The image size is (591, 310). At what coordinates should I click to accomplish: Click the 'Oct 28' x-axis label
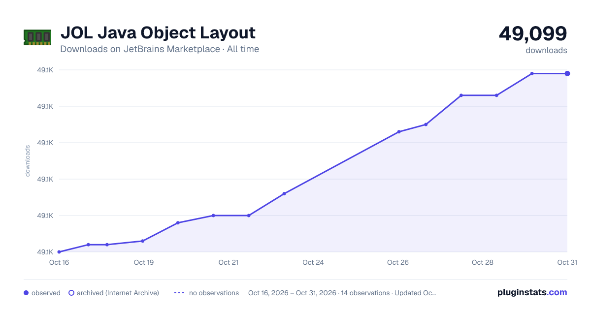(483, 262)
